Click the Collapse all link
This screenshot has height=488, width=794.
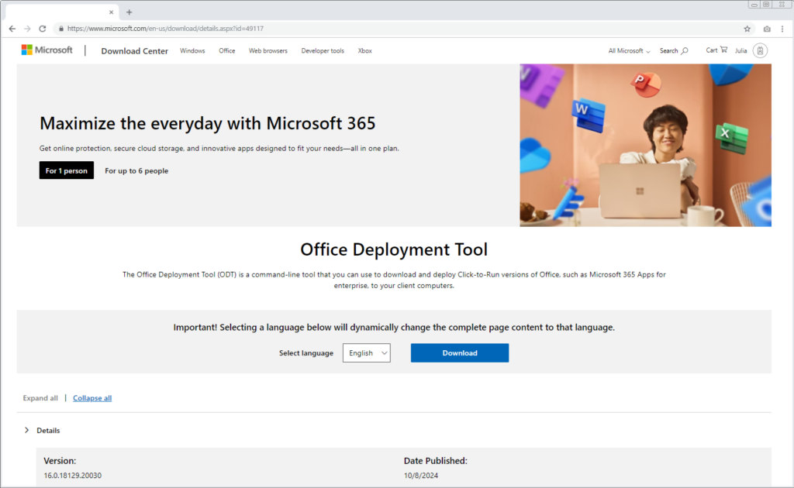pos(91,397)
